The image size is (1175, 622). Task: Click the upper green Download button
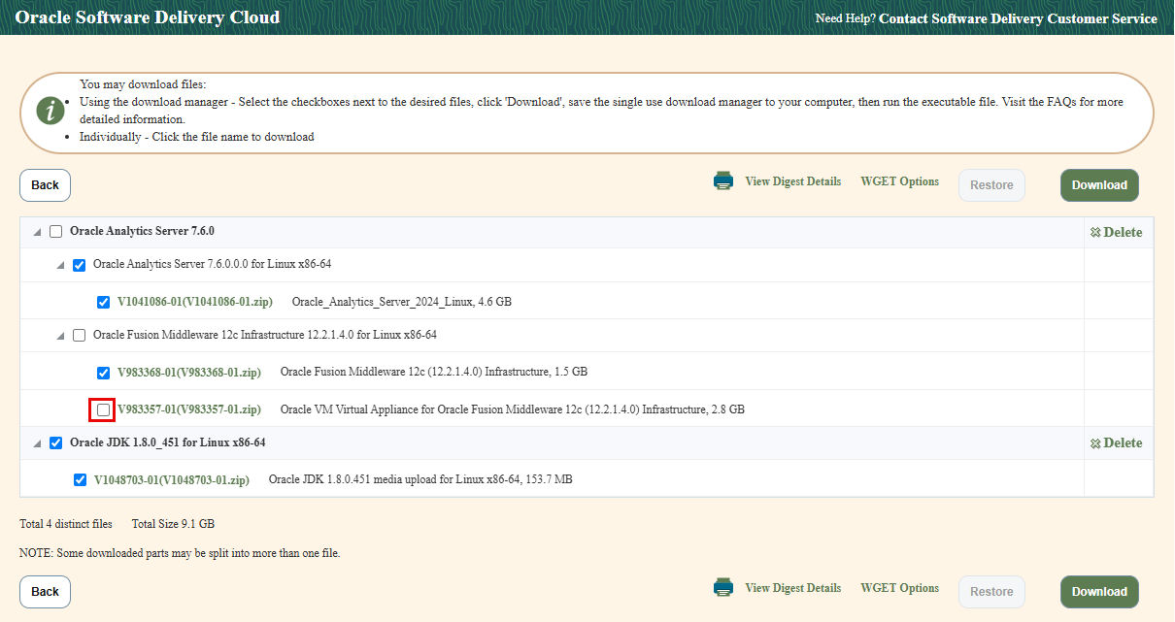coord(1099,185)
